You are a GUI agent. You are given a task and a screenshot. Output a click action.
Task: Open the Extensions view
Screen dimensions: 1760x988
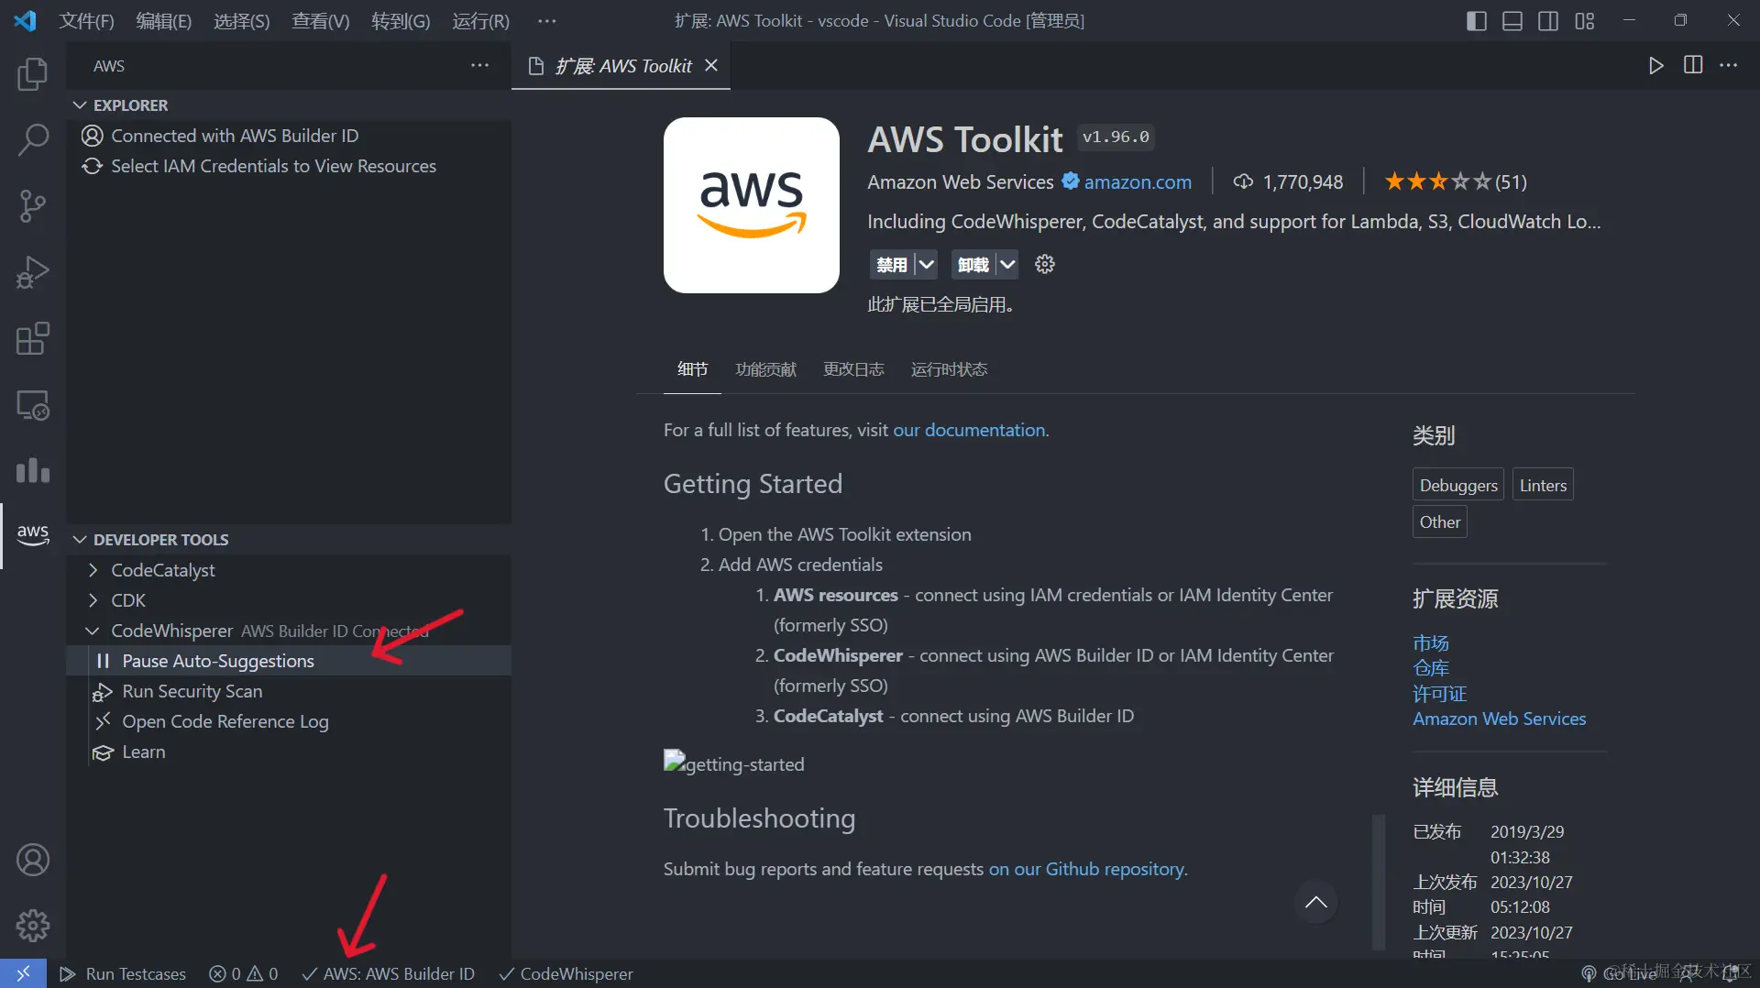(33, 338)
